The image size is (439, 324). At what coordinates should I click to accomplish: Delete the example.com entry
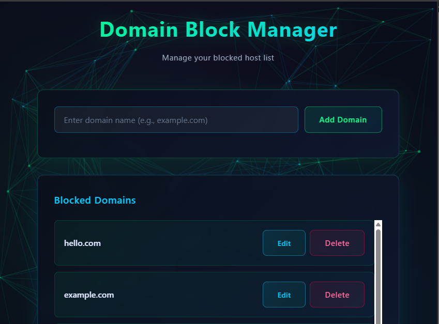(337, 295)
